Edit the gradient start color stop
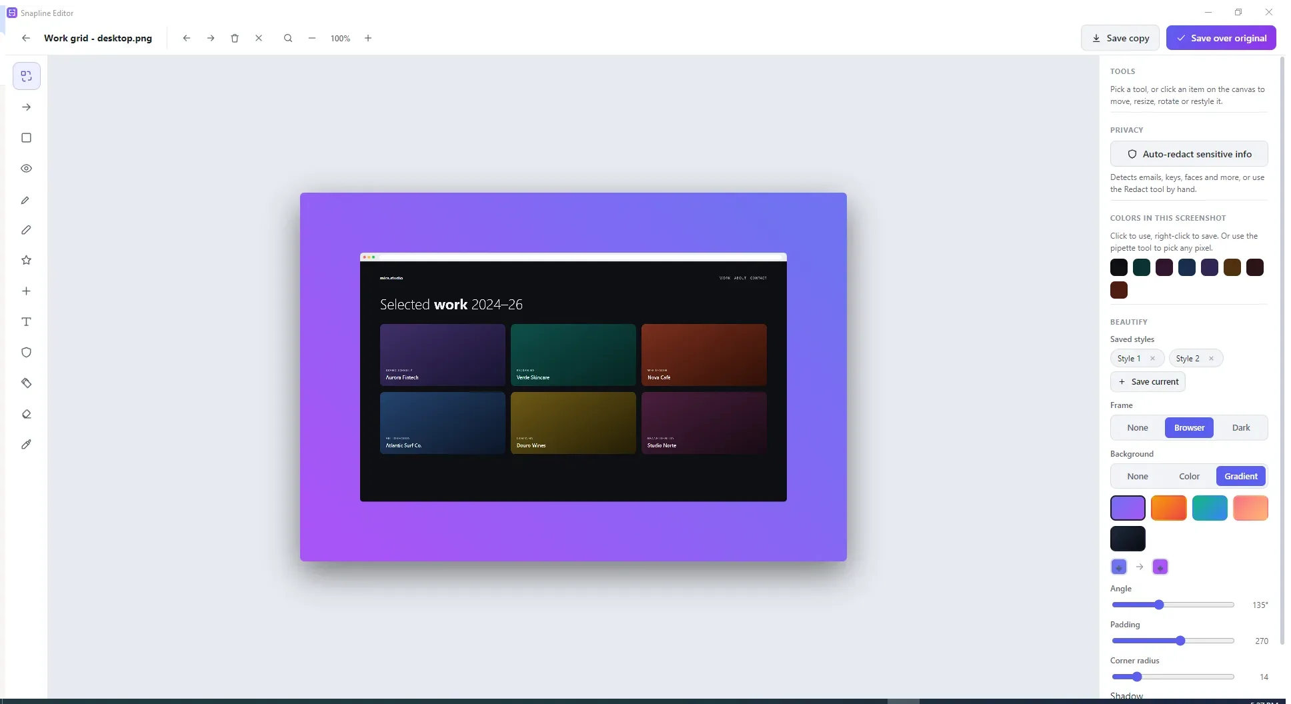 1119,567
